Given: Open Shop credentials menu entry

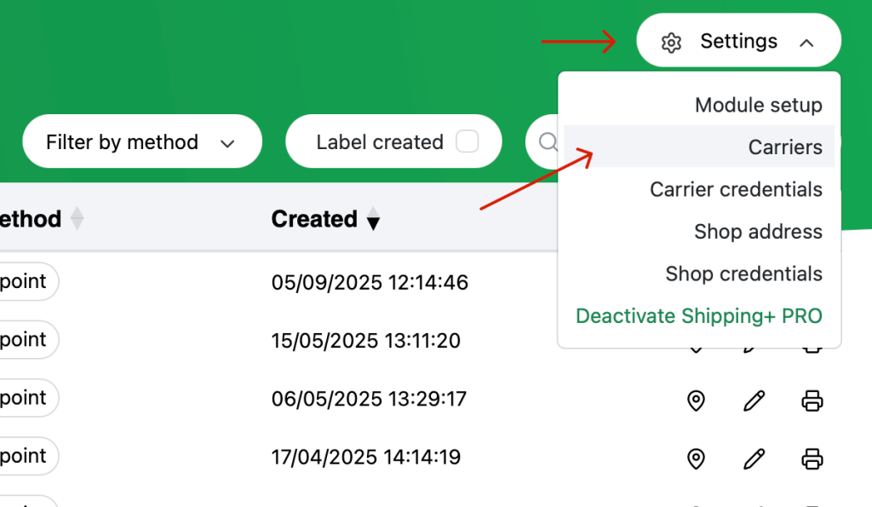Looking at the screenshot, I should (743, 274).
